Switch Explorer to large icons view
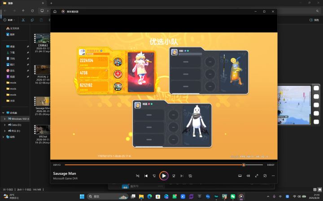The height and width of the screenshot is (201, 323). (319, 189)
